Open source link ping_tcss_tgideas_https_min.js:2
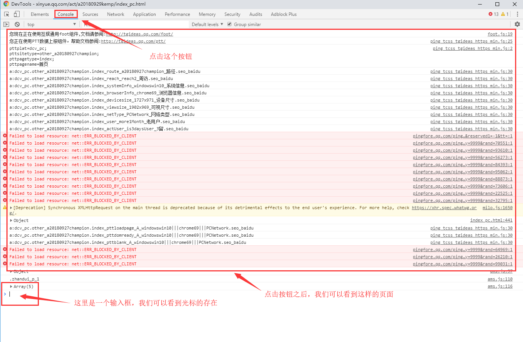 (472, 48)
